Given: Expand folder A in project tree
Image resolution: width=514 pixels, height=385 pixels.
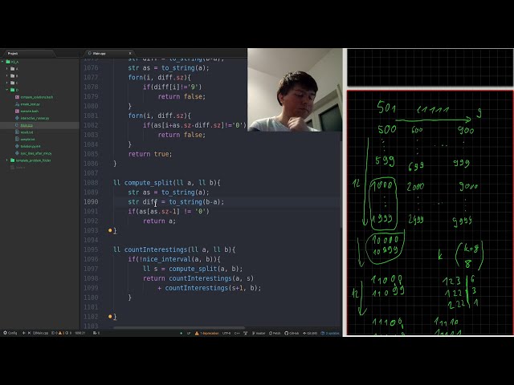Looking at the screenshot, I should tap(7, 69).
